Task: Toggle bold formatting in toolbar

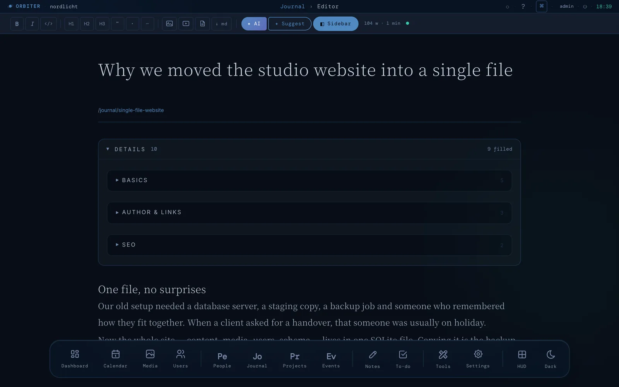Action: click(x=17, y=24)
